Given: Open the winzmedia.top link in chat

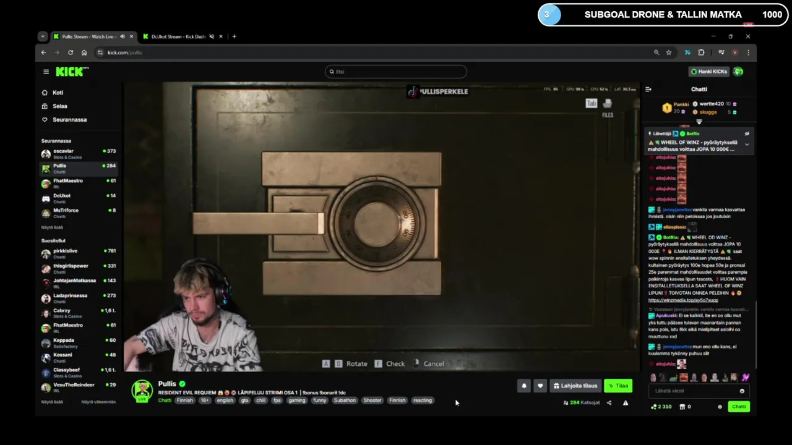Looking at the screenshot, I should 683,300.
